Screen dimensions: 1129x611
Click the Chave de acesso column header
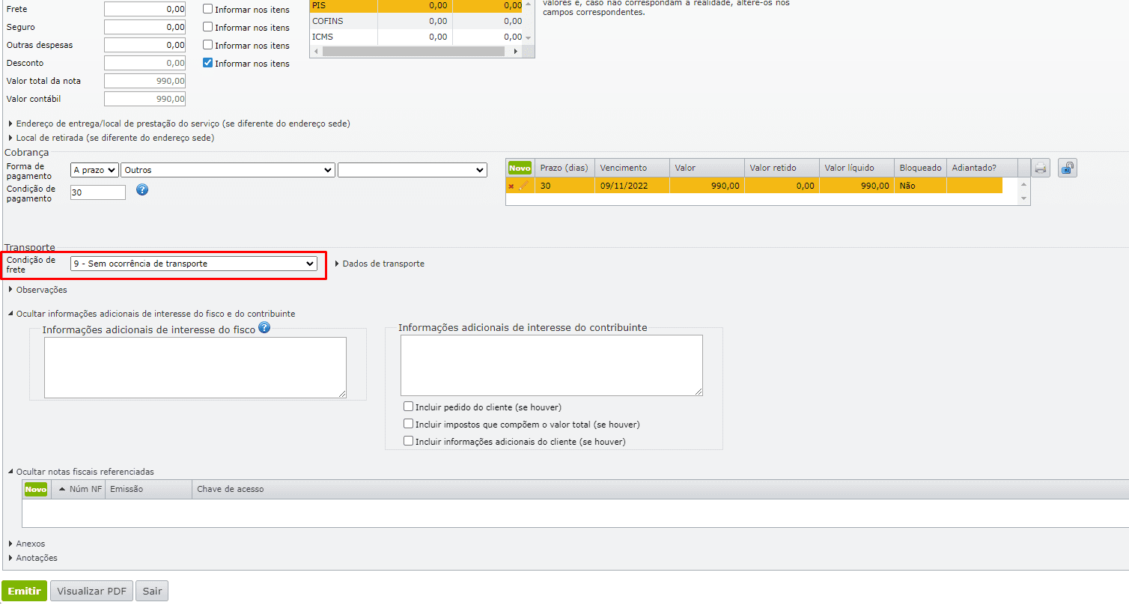[659, 489]
